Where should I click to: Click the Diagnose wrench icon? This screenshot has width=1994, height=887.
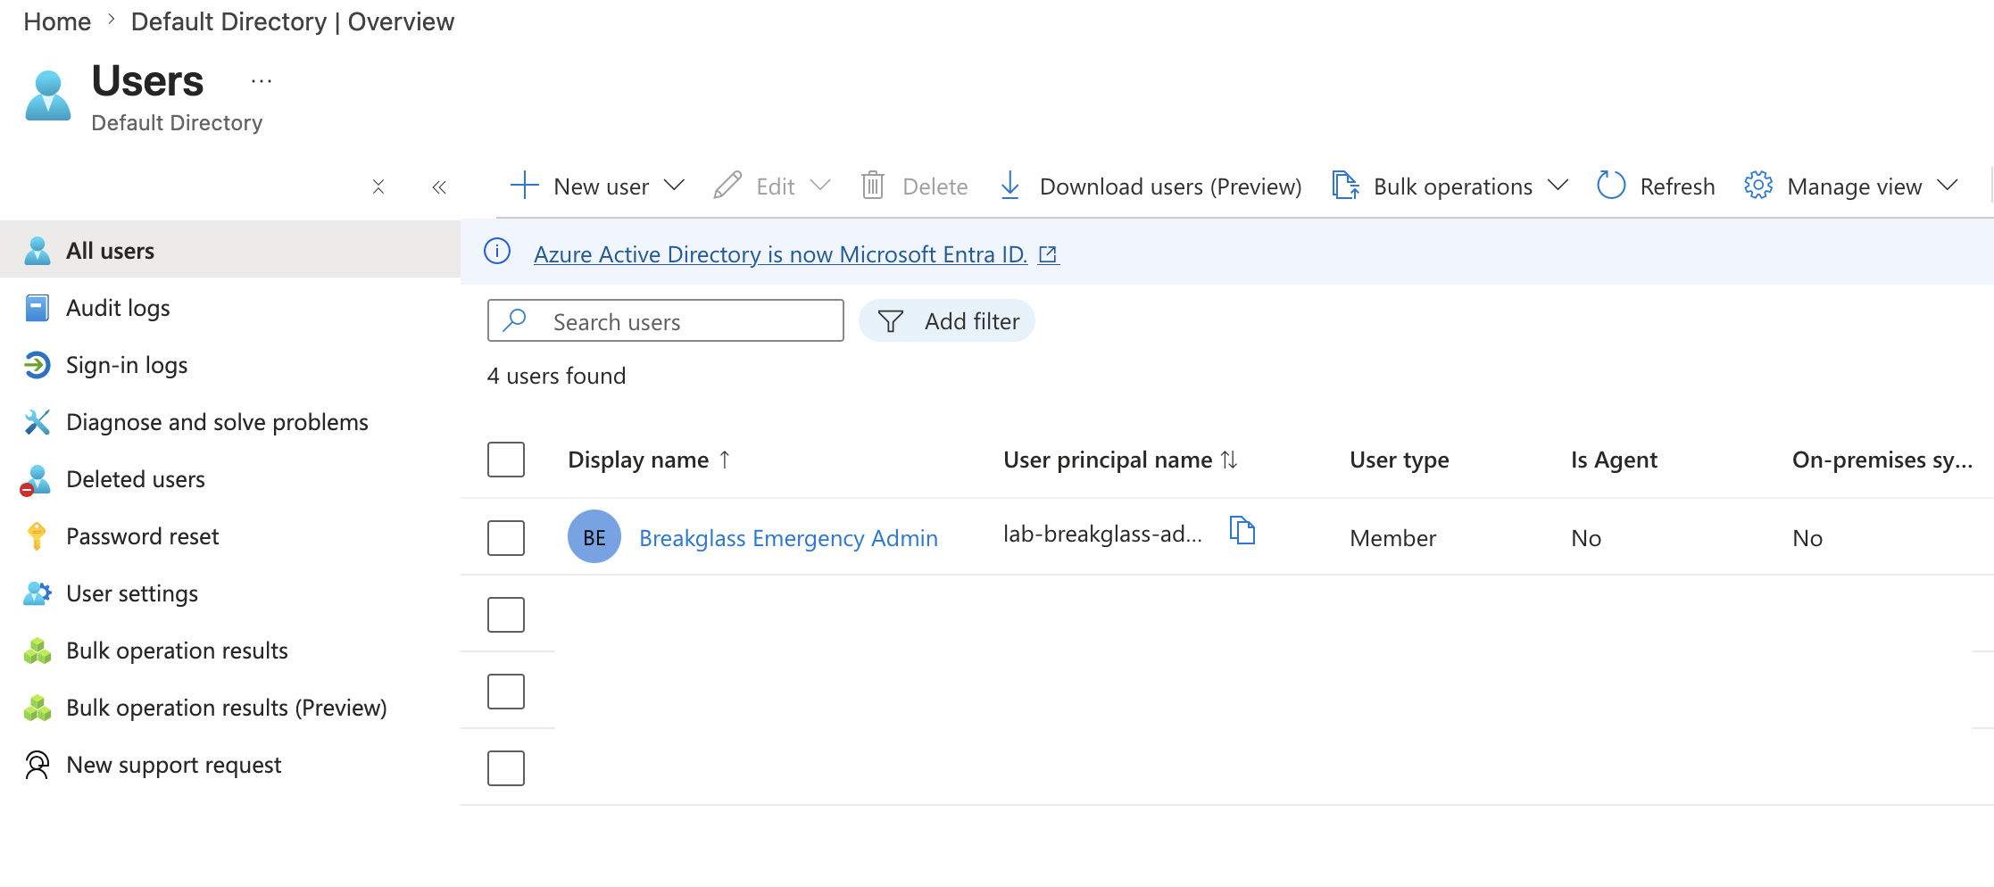(37, 422)
